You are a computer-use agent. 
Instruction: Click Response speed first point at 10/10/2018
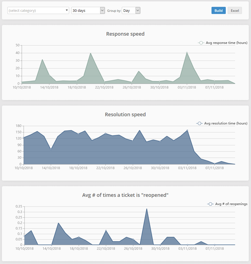tap(22, 82)
